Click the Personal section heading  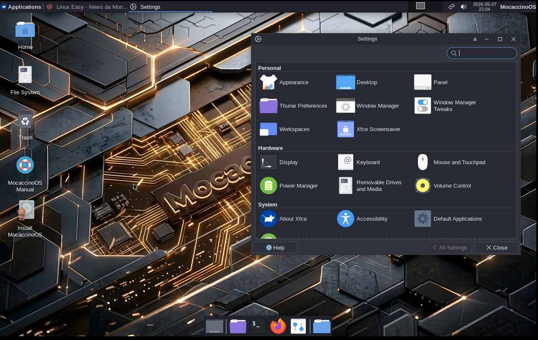[x=269, y=68]
